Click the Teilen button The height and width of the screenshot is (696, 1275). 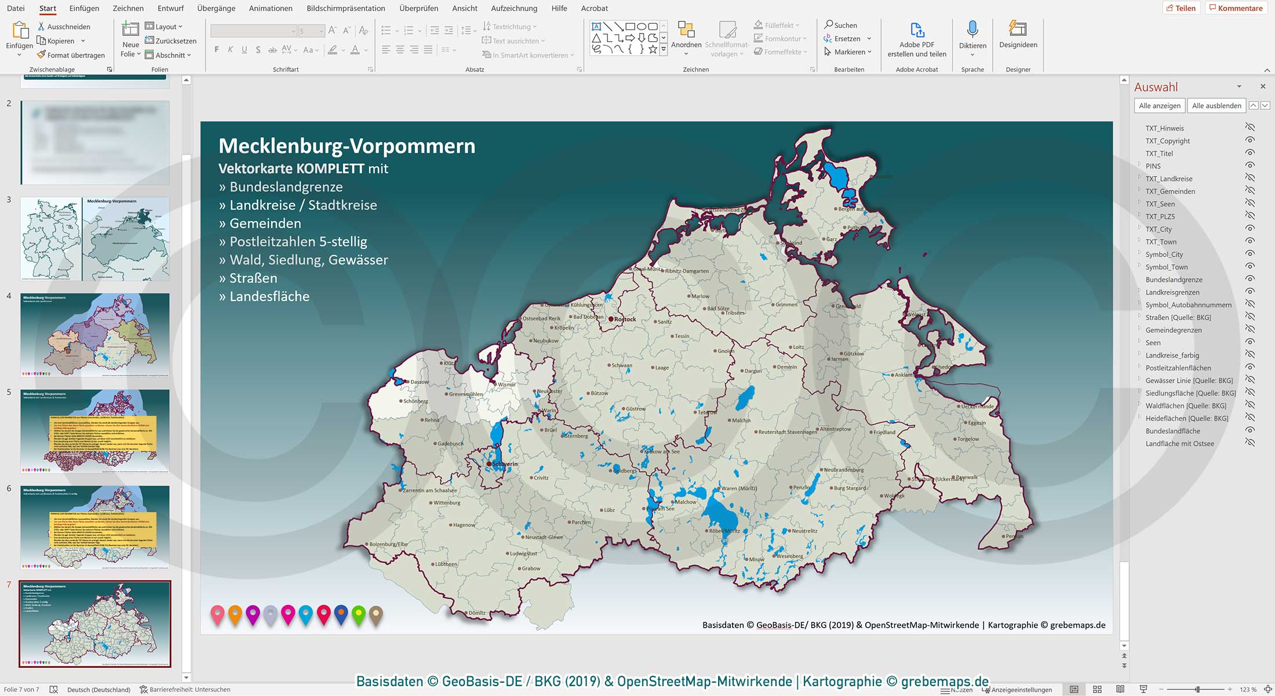click(1182, 8)
